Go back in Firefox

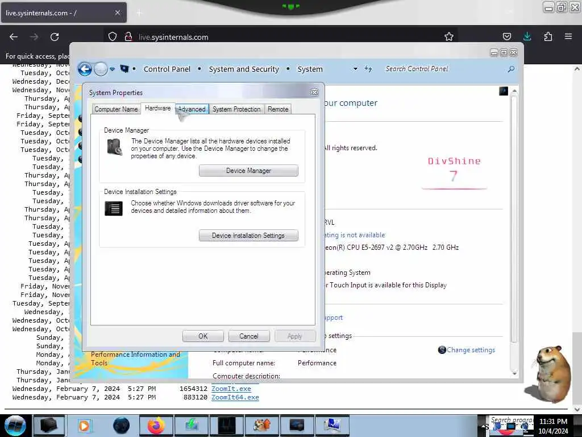[14, 37]
